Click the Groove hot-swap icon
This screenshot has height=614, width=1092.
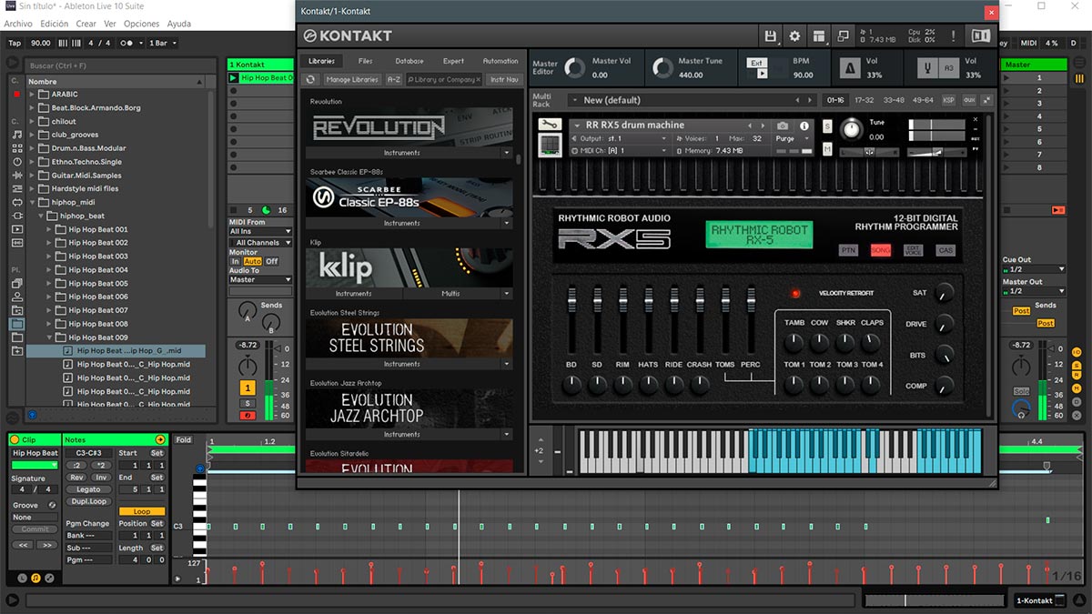click(52, 505)
